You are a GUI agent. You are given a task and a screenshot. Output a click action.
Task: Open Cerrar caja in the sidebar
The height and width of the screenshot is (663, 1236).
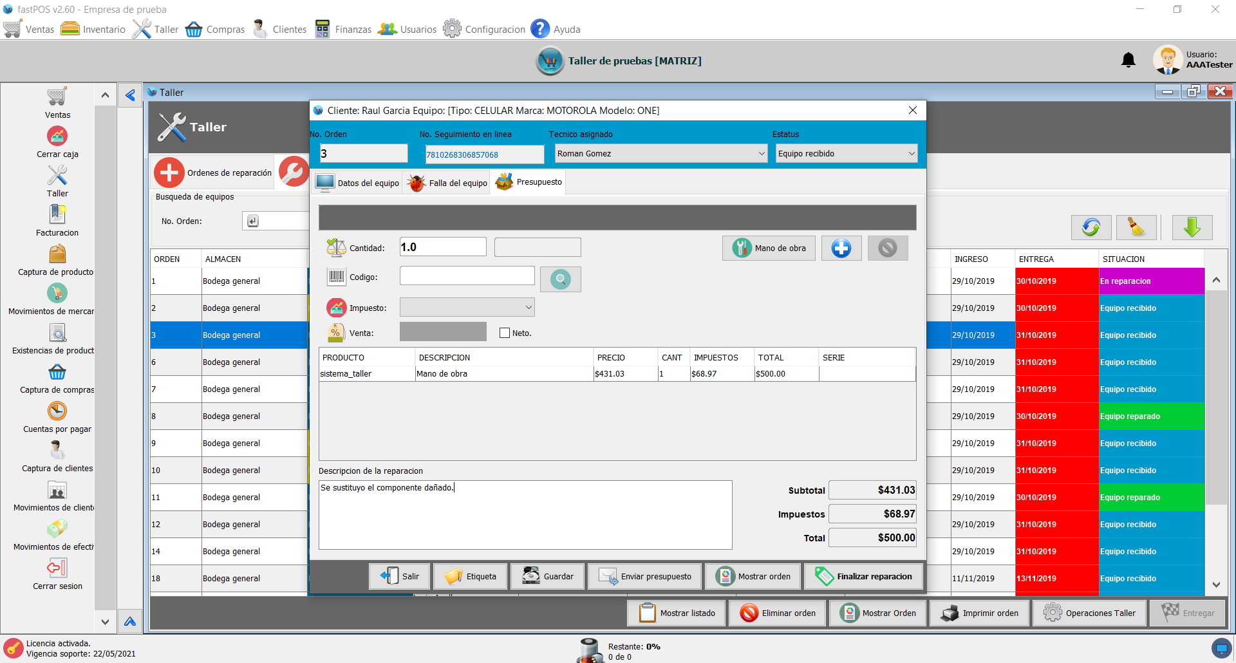(57, 142)
